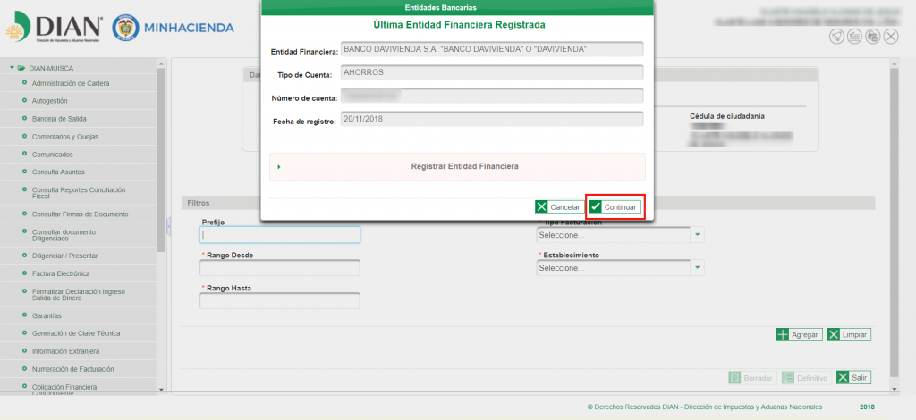Viewport: 916px width, 420px height.
Task: Click Cancelar in the bank dialog
Action: coord(558,207)
